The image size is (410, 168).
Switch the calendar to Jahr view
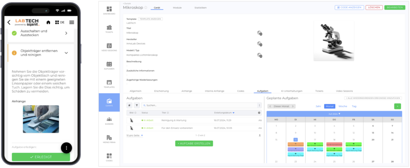(x=318, y=106)
